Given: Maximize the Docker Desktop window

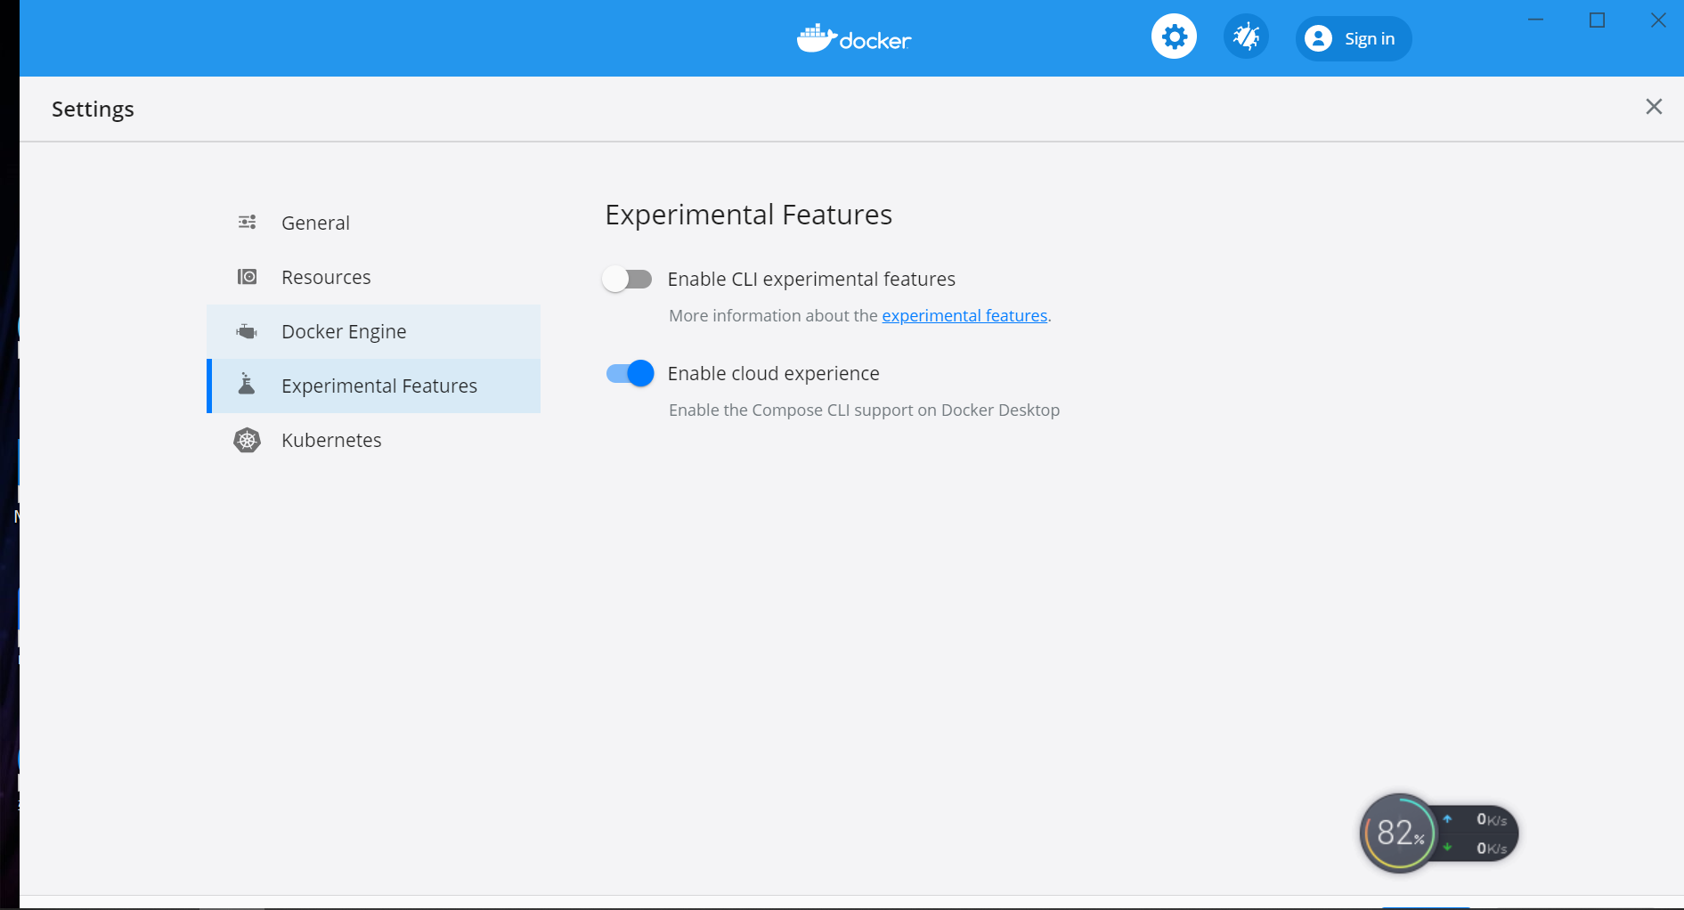Looking at the screenshot, I should click(1597, 20).
